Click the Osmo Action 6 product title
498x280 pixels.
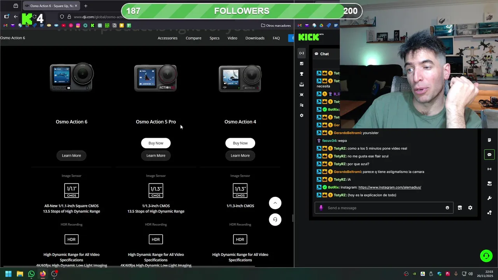[x=72, y=122]
